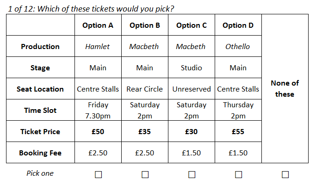Screen dimensions: 316x185
Task: Select the Unreserved seat location cell
Action: click(x=191, y=89)
